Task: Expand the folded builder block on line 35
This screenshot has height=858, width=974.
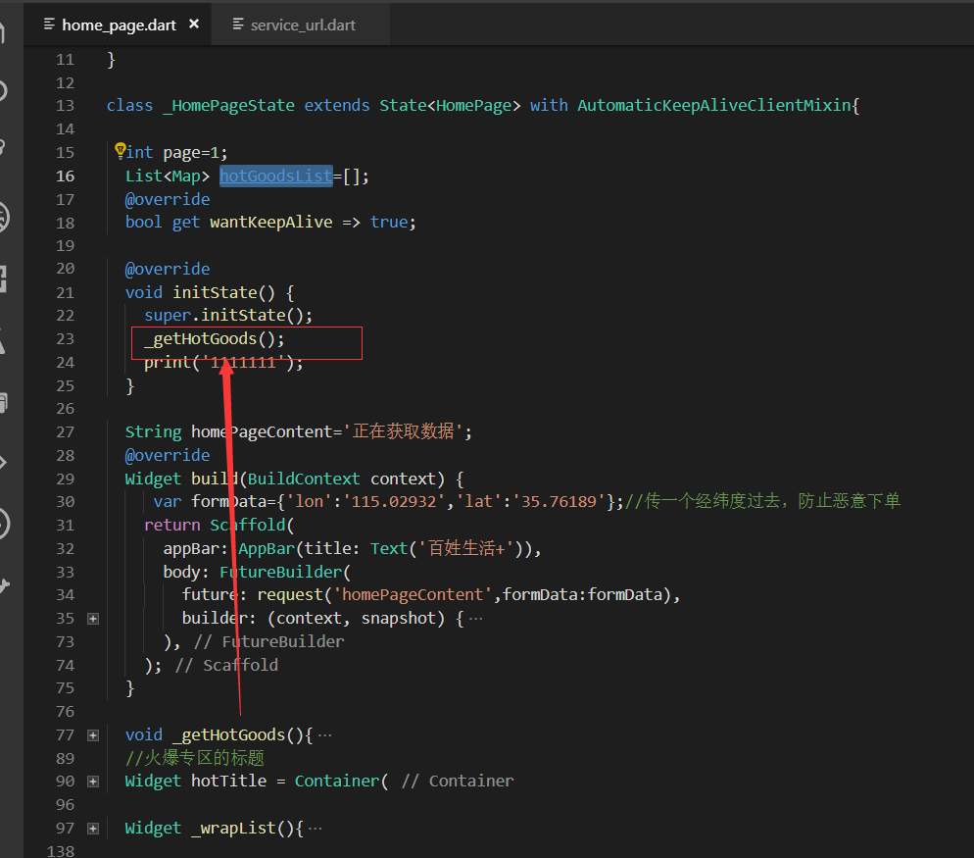Action: coord(93,619)
